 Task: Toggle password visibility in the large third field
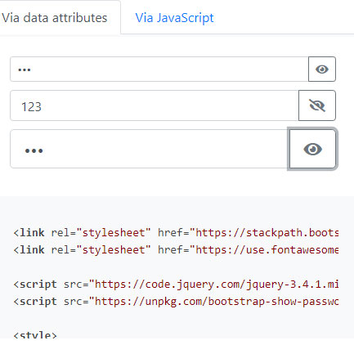click(312, 149)
